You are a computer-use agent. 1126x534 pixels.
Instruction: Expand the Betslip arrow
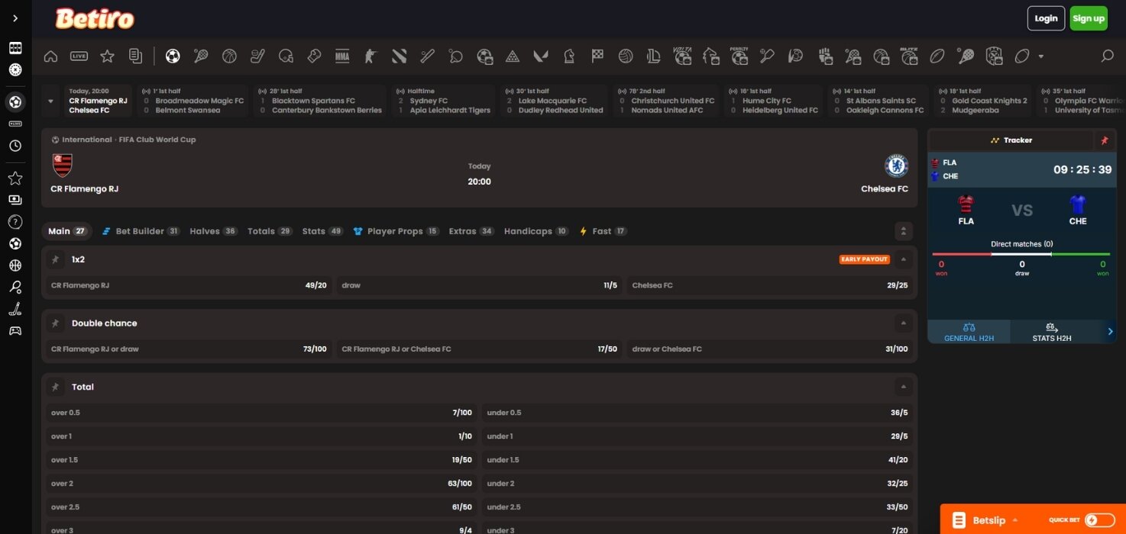pos(1015,520)
